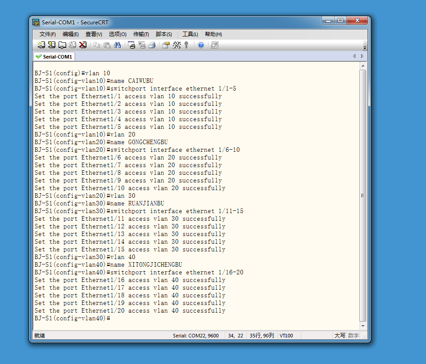Open Session Options icon

(166, 45)
